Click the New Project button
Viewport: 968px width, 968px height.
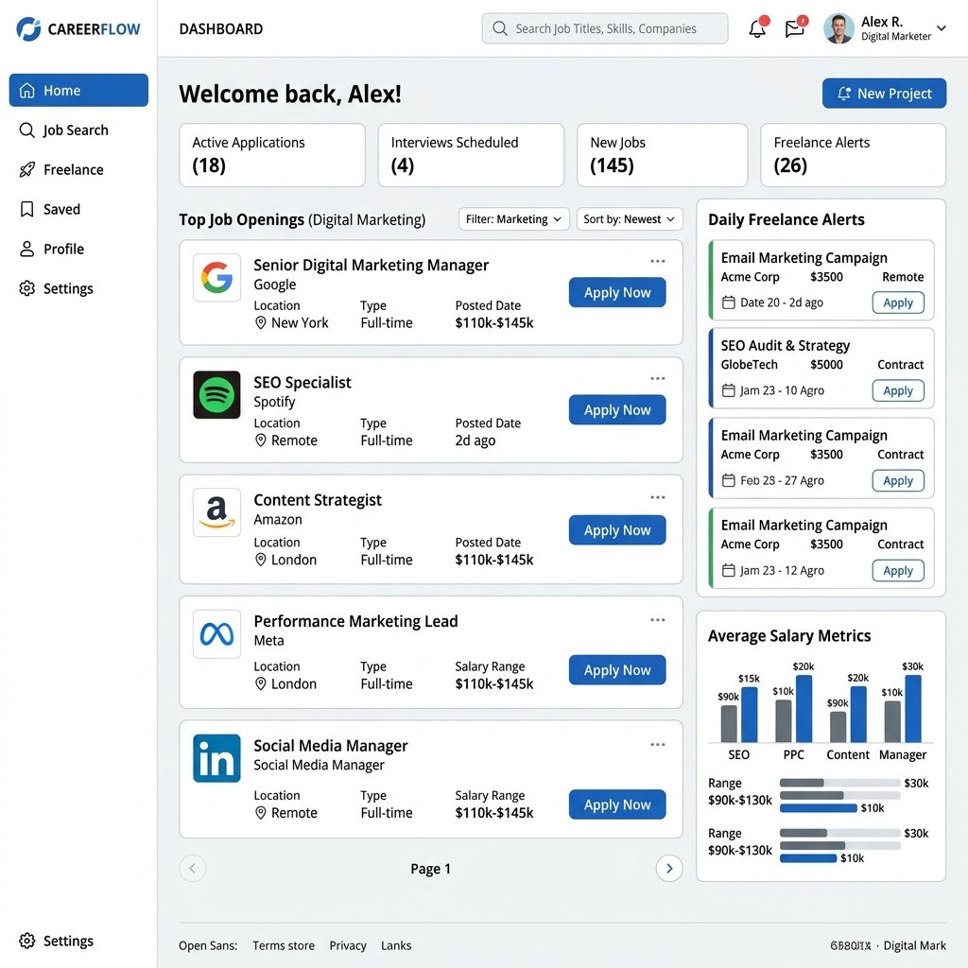tap(884, 94)
